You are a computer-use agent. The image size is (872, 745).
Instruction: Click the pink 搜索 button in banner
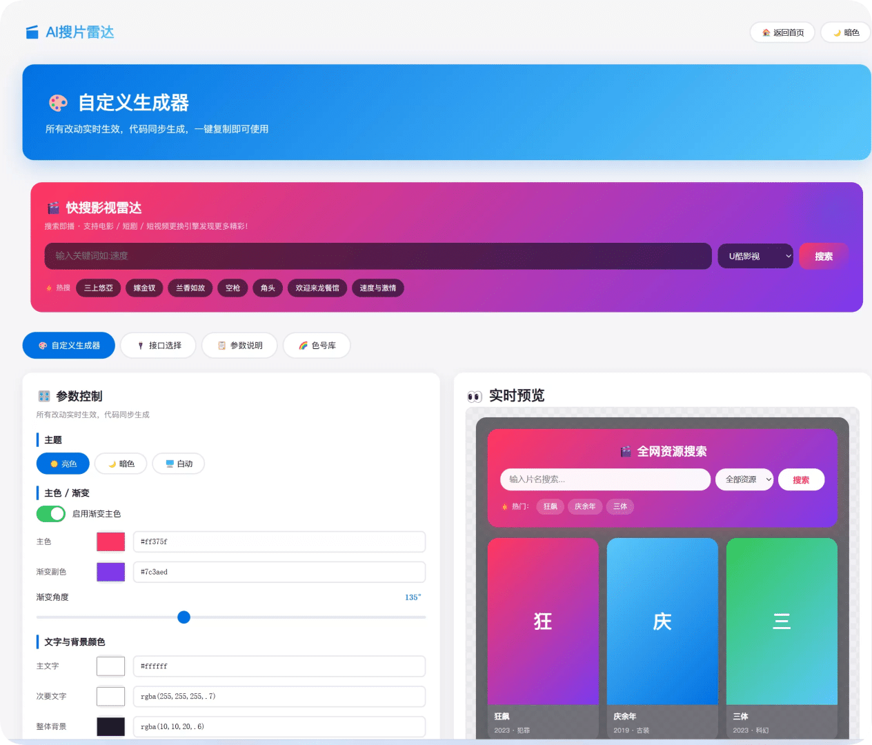pyautogui.click(x=824, y=256)
